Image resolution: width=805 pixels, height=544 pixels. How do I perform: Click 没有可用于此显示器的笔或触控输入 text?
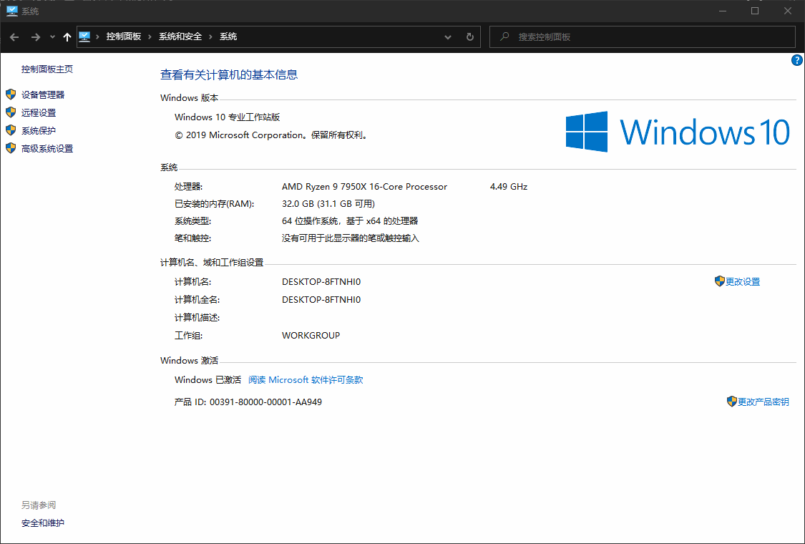click(x=351, y=238)
